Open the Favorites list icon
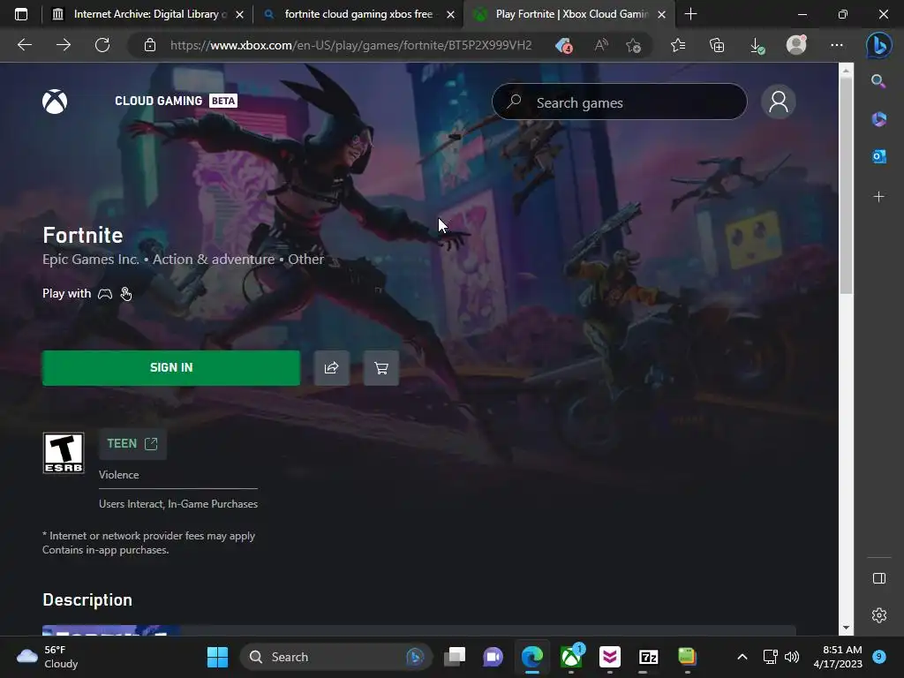The image size is (904, 678). [678, 45]
